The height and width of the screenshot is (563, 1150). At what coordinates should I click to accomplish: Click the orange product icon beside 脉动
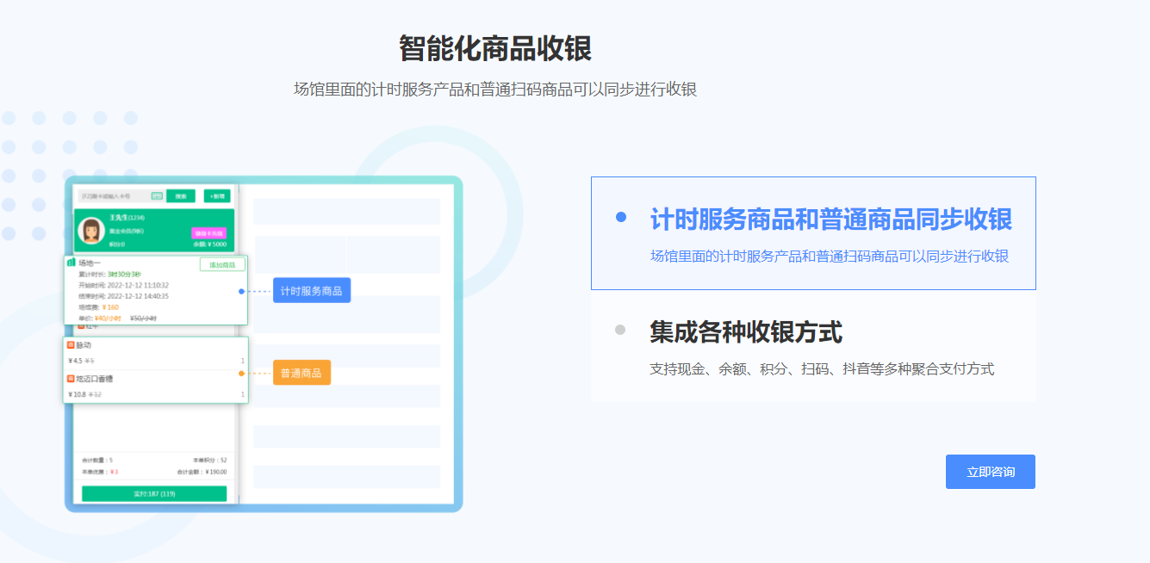[x=71, y=345]
